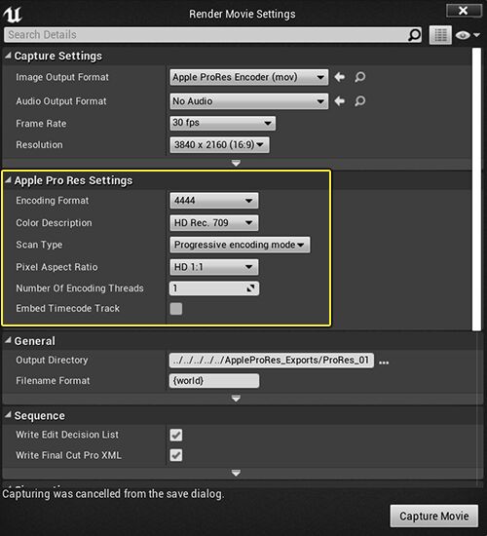Browse to Audio Output Format asset magnifier
Image resolution: width=487 pixels, height=536 pixels.
coord(359,101)
